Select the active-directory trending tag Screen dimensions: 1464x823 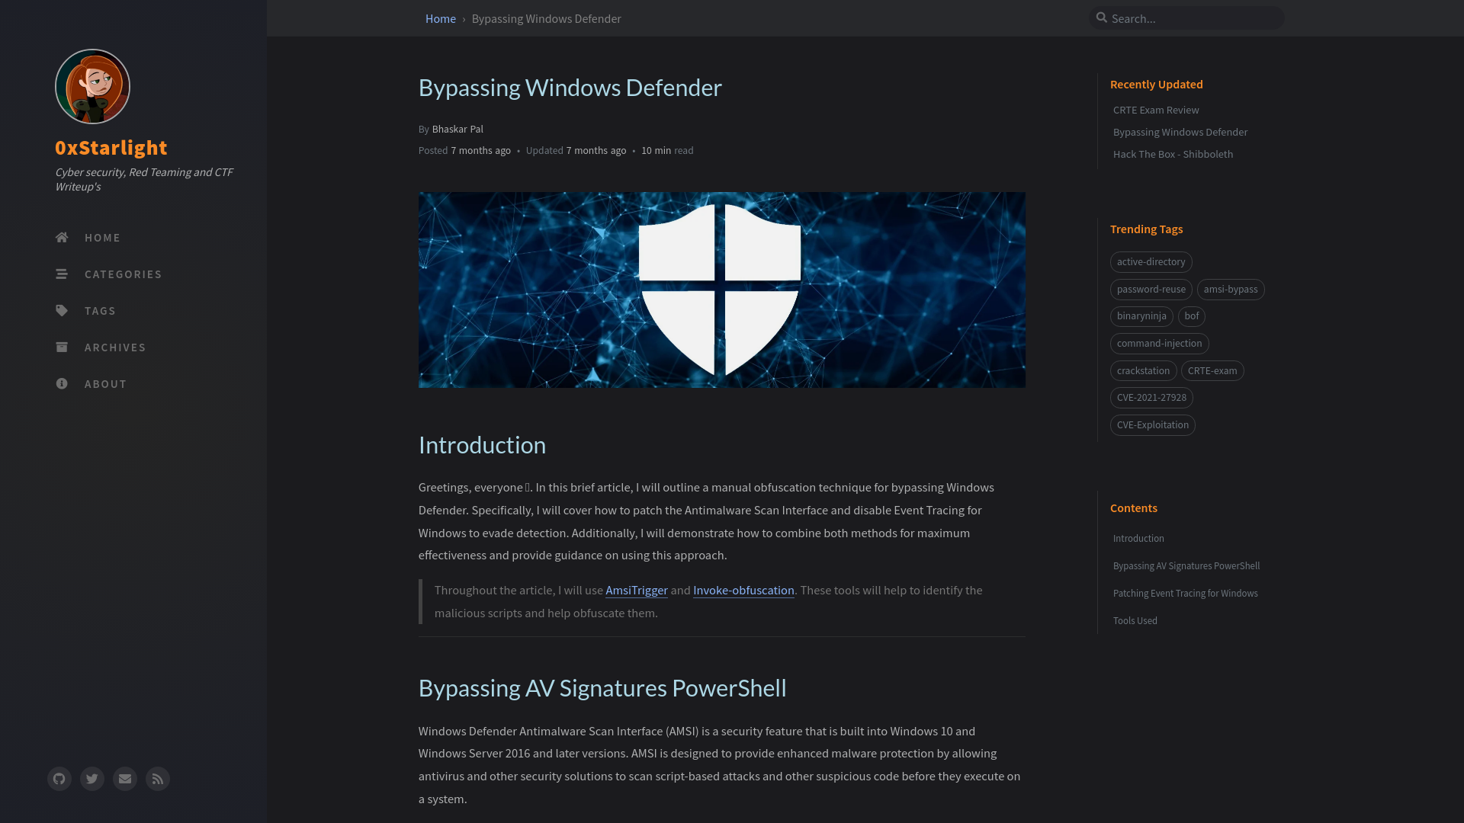tap(1151, 261)
